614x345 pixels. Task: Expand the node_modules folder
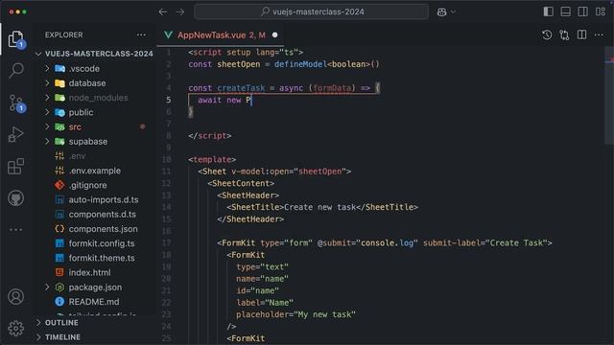[47, 98]
